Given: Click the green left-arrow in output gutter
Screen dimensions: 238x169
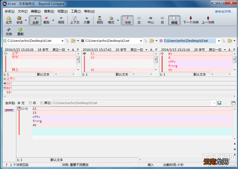Looking at the screenshot, I should pos(23,109).
